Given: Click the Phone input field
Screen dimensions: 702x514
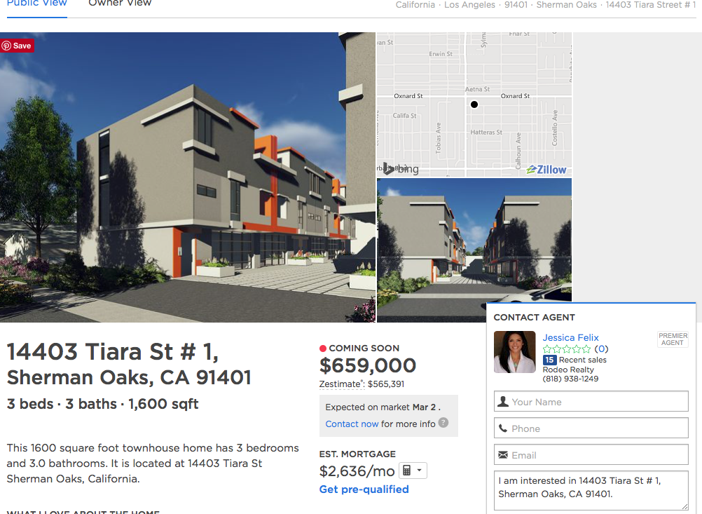Looking at the screenshot, I should pyautogui.click(x=591, y=428).
